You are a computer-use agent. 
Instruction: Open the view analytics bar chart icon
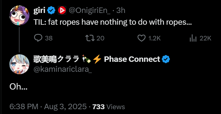click(x=193, y=38)
